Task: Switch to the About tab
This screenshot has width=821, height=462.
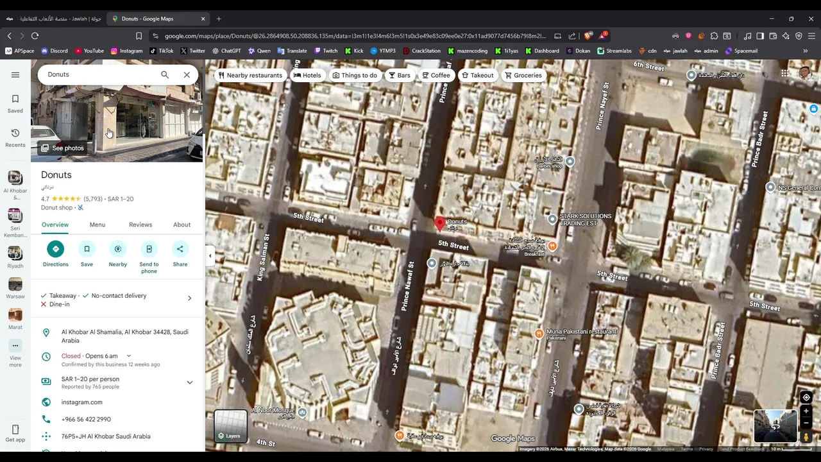Action: (182, 225)
